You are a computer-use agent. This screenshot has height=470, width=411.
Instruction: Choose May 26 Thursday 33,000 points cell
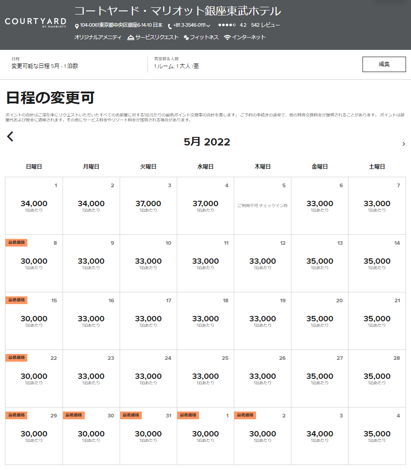(x=262, y=378)
